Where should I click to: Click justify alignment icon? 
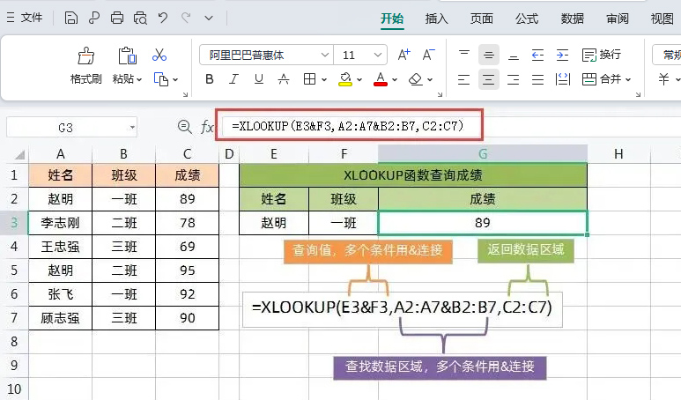click(537, 79)
